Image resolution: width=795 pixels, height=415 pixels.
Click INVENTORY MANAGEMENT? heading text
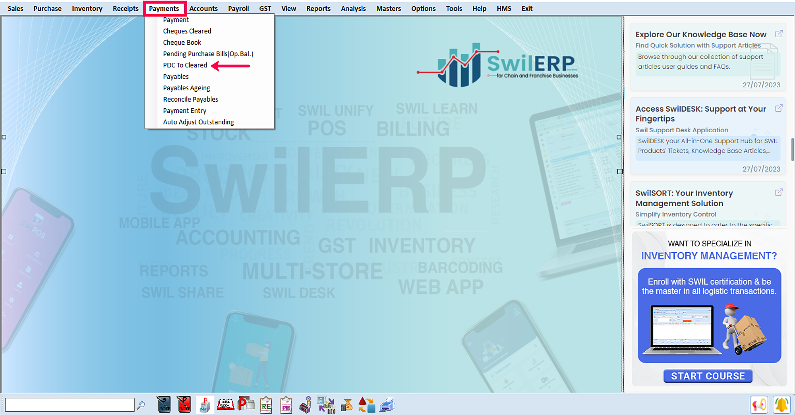click(709, 256)
